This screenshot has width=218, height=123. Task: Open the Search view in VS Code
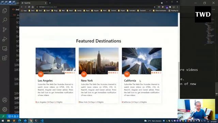click(x=4, y=20)
